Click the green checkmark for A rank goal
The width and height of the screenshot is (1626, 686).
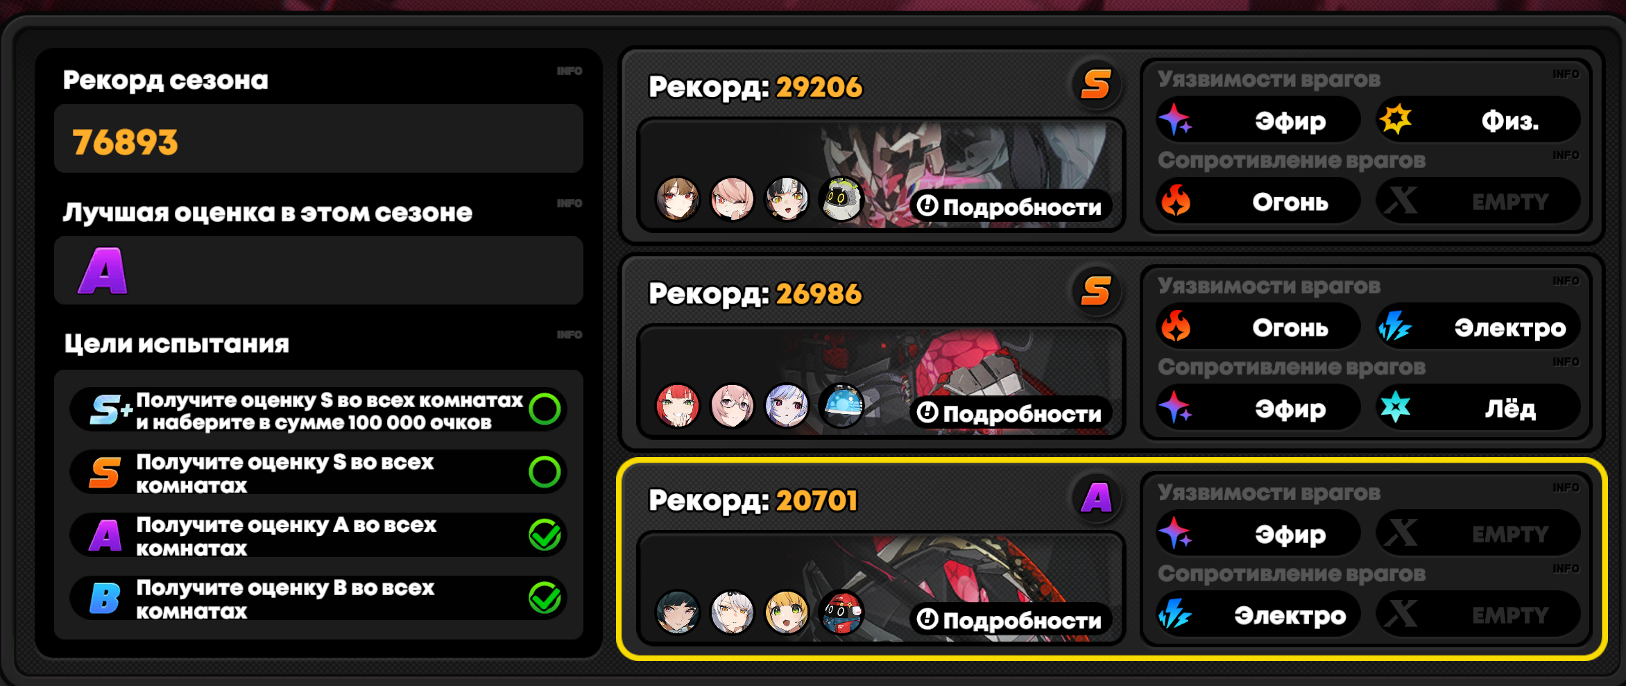pos(545,535)
